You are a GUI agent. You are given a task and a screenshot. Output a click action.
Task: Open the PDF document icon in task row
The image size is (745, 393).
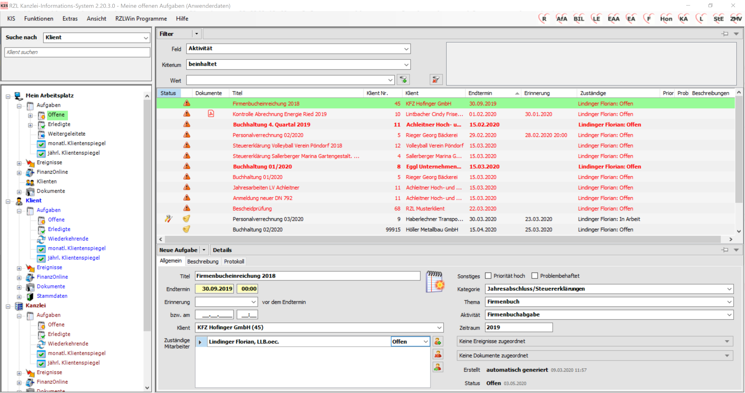pyautogui.click(x=211, y=114)
